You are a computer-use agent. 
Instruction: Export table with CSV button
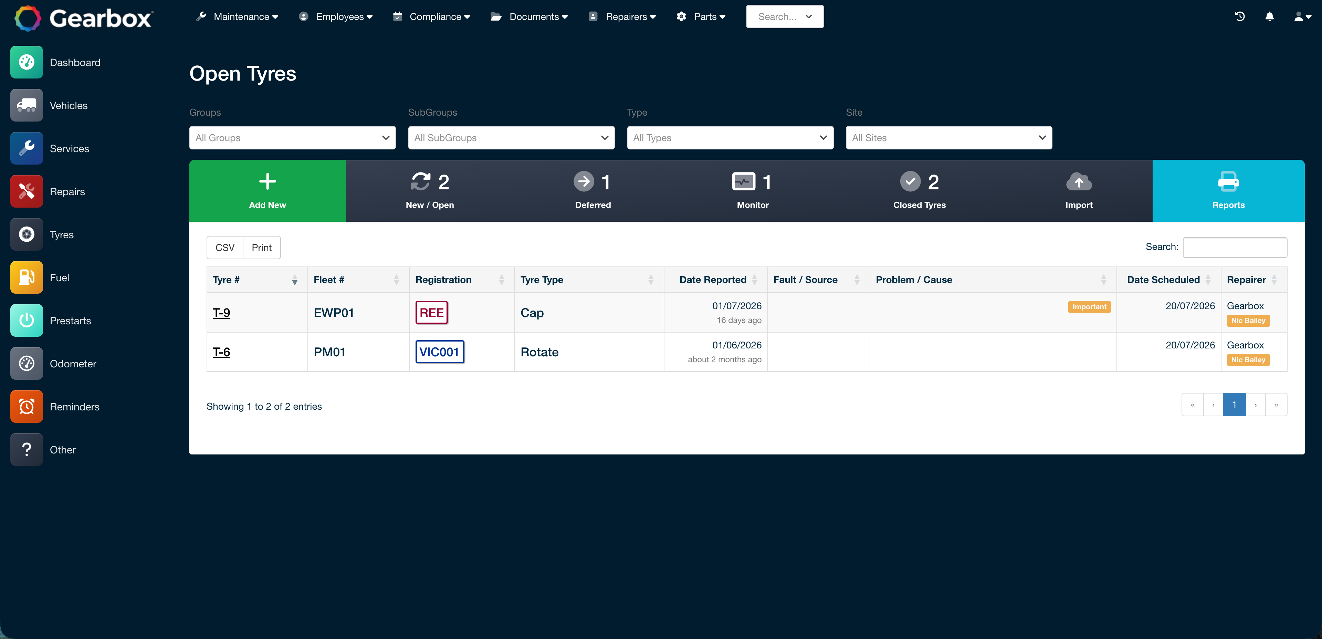[x=225, y=248]
